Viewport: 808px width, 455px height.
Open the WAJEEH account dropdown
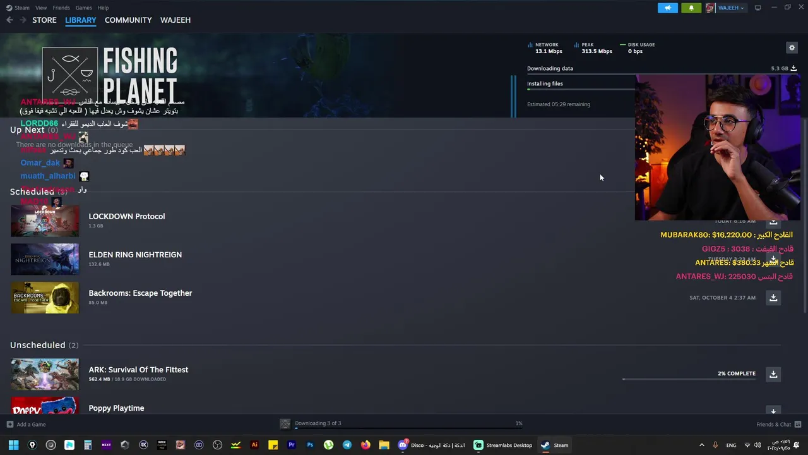(x=730, y=8)
